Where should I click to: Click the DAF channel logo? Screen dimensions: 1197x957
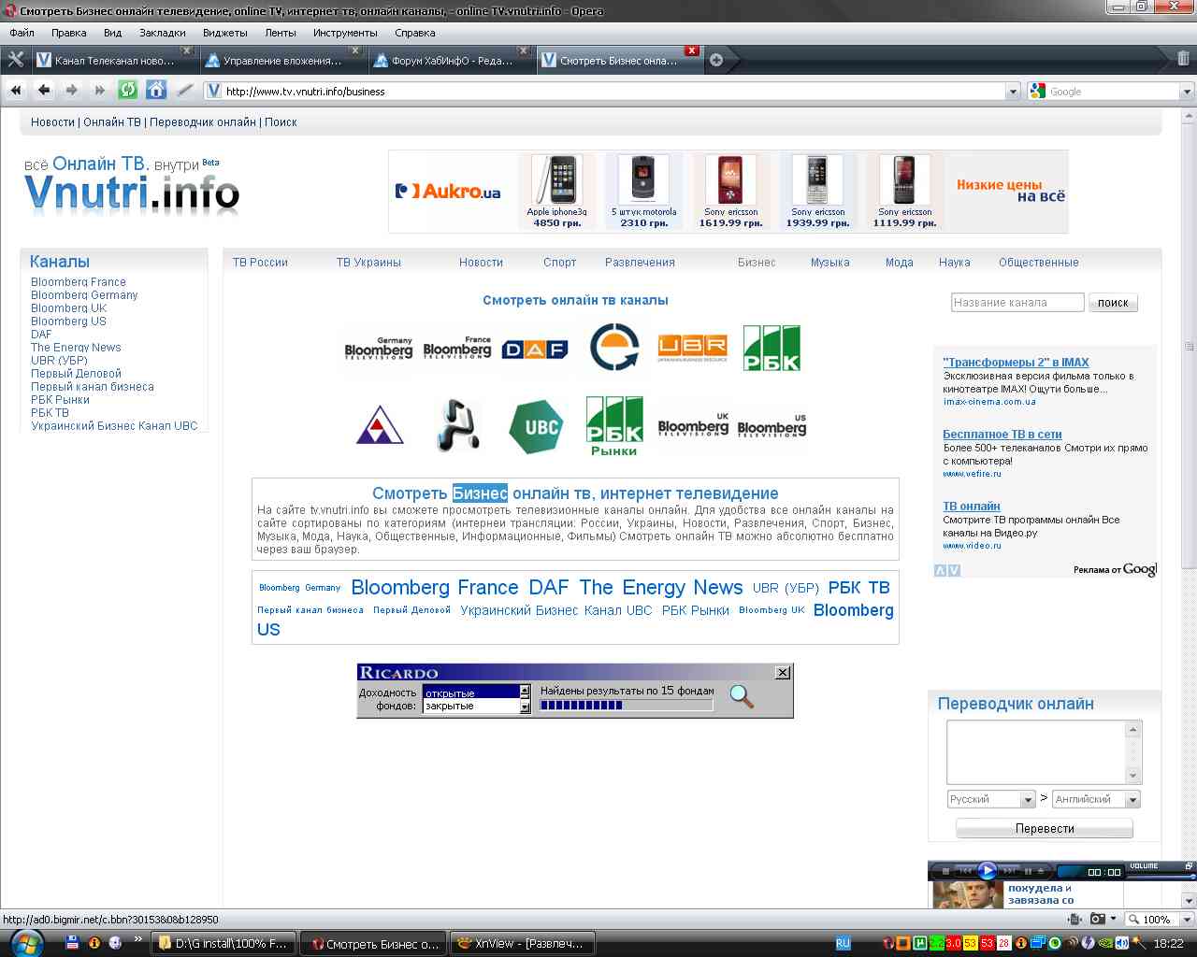click(x=535, y=350)
